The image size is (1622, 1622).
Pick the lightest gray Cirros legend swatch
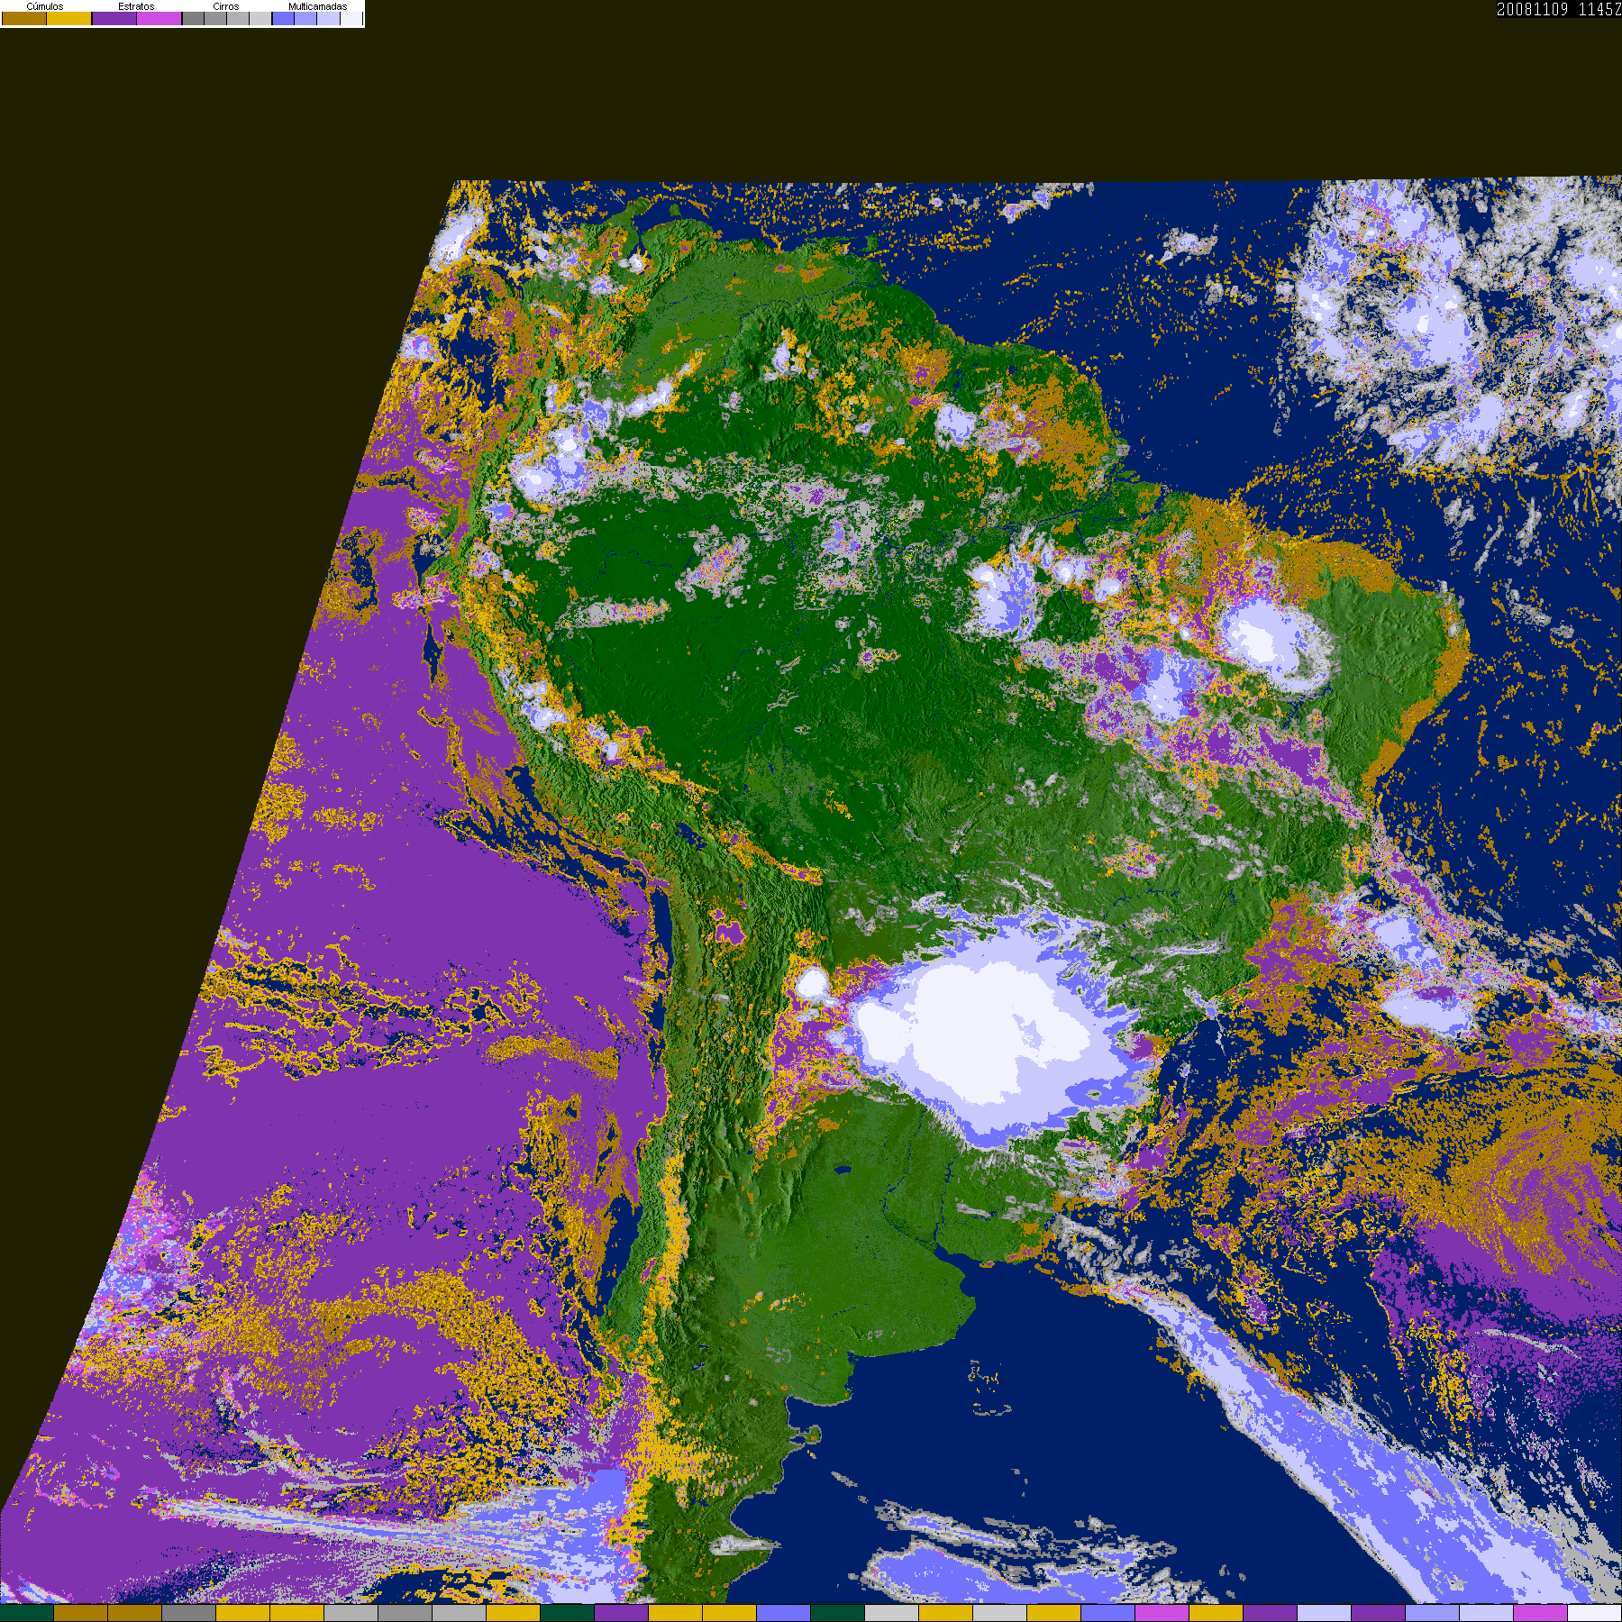click(260, 18)
